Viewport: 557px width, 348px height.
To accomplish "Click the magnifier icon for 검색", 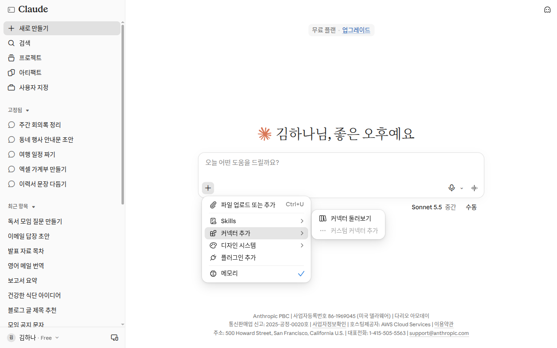I will 11,43.
